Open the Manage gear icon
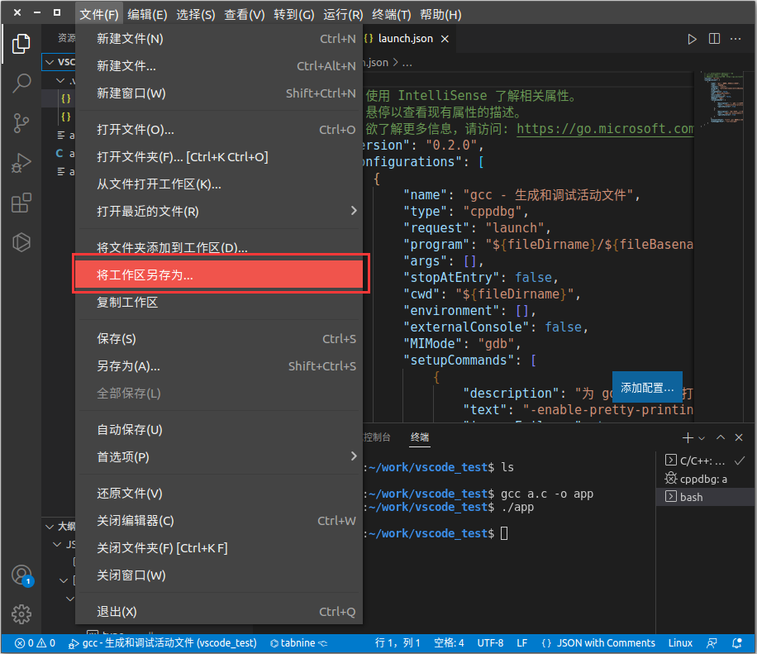This screenshot has width=757, height=654. [x=21, y=614]
